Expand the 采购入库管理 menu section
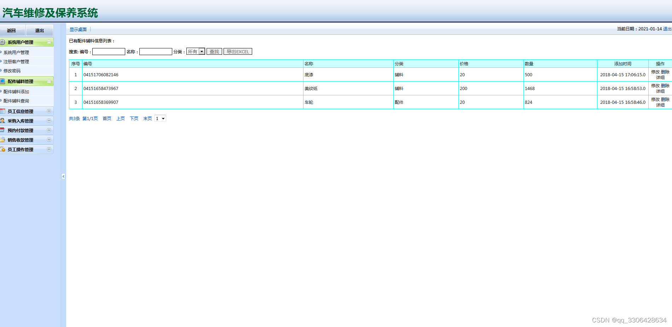 coord(49,121)
